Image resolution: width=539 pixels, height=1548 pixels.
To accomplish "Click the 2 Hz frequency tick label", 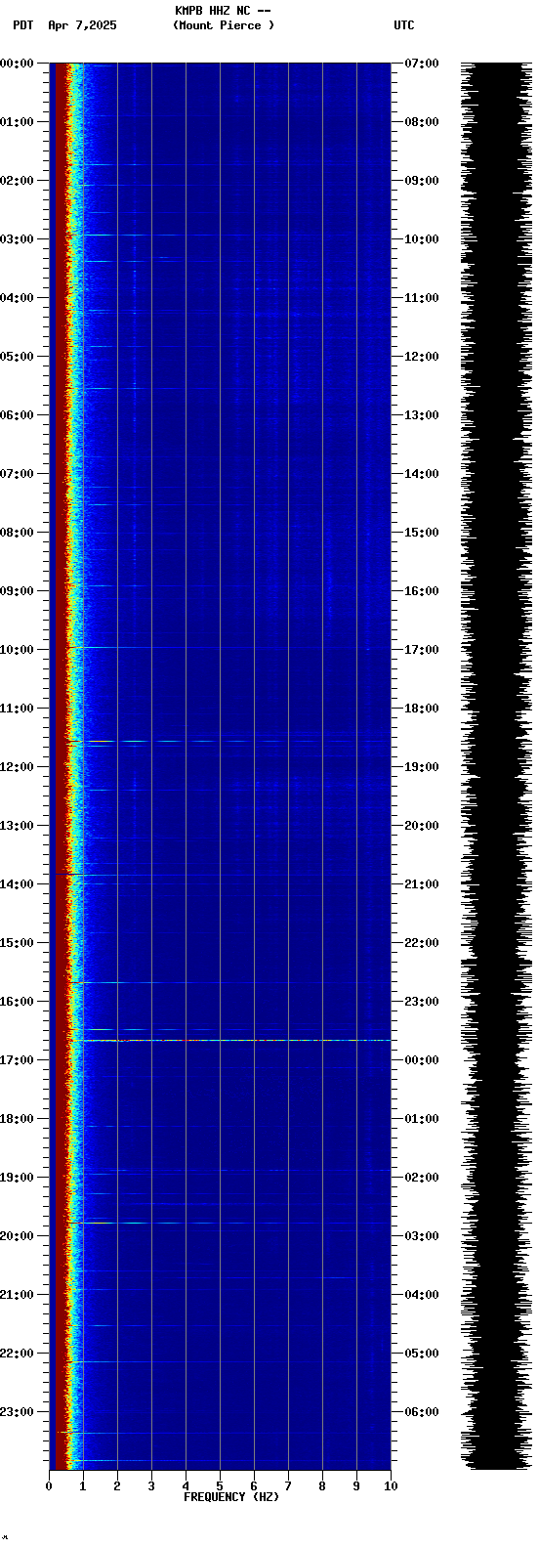I will 117,1486.
